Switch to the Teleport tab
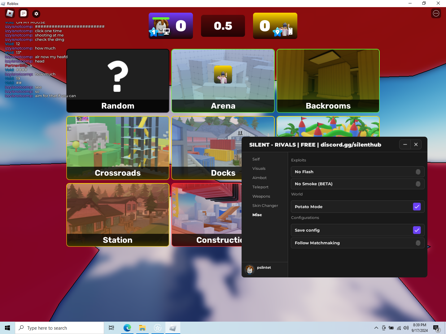The height and width of the screenshot is (334, 446). pos(260,187)
